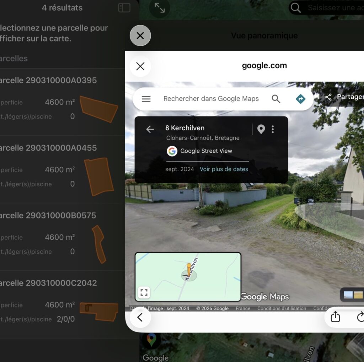Click the 2/0/0 value of parcel C2042

(x=66, y=319)
